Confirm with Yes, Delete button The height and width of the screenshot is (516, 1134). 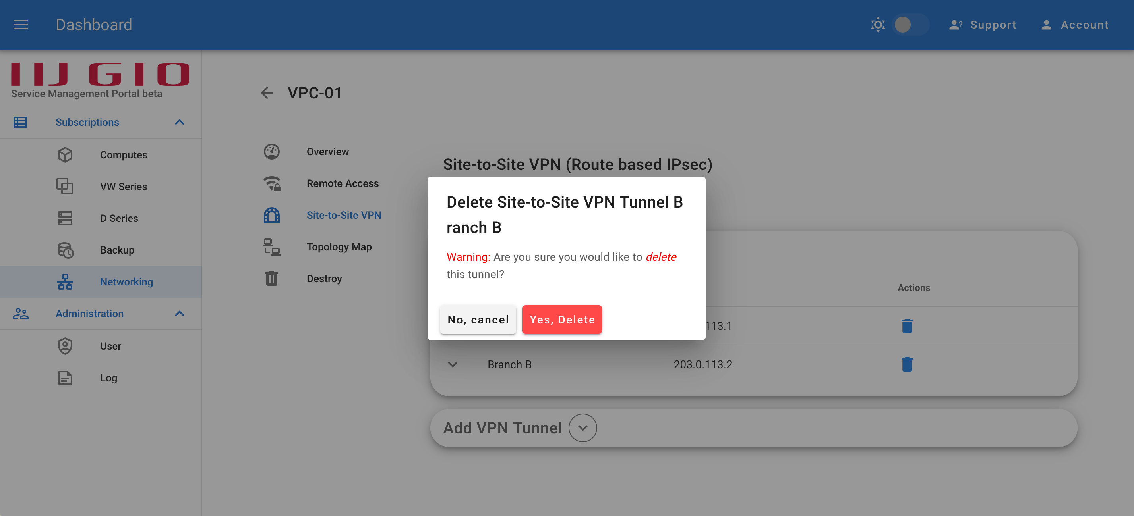[562, 320]
